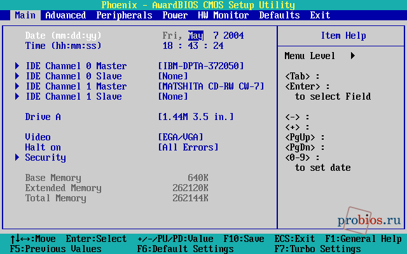Select the Video label
Image resolution: width=407 pixels, height=254 pixels.
[x=38, y=137]
